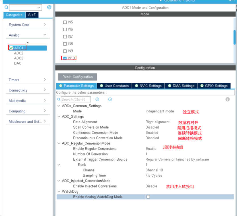The height and width of the screenshot is (216, 237).
Task: Switch to the A->Z view
Action: (32, 15)
